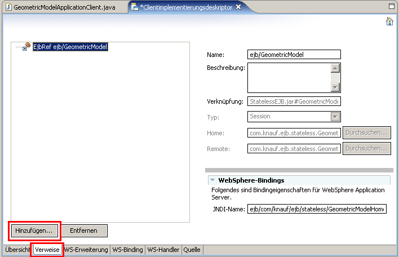Click Durchsuchen... next to Home field

click(367, 132)
